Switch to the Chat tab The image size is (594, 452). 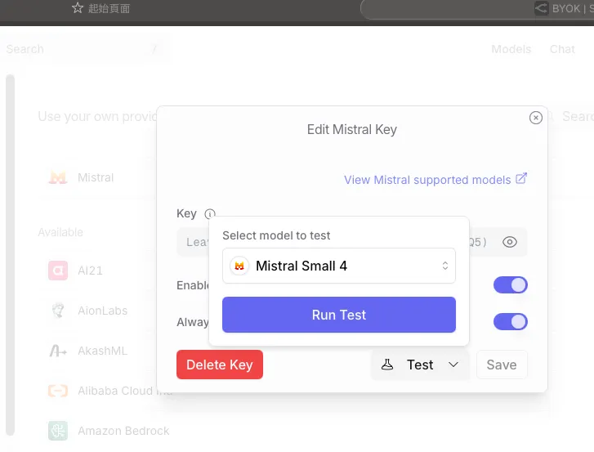click(x=562, y=49)
